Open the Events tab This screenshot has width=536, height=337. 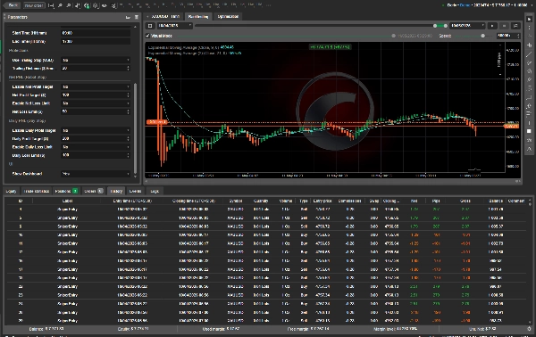tap(136, 191)
